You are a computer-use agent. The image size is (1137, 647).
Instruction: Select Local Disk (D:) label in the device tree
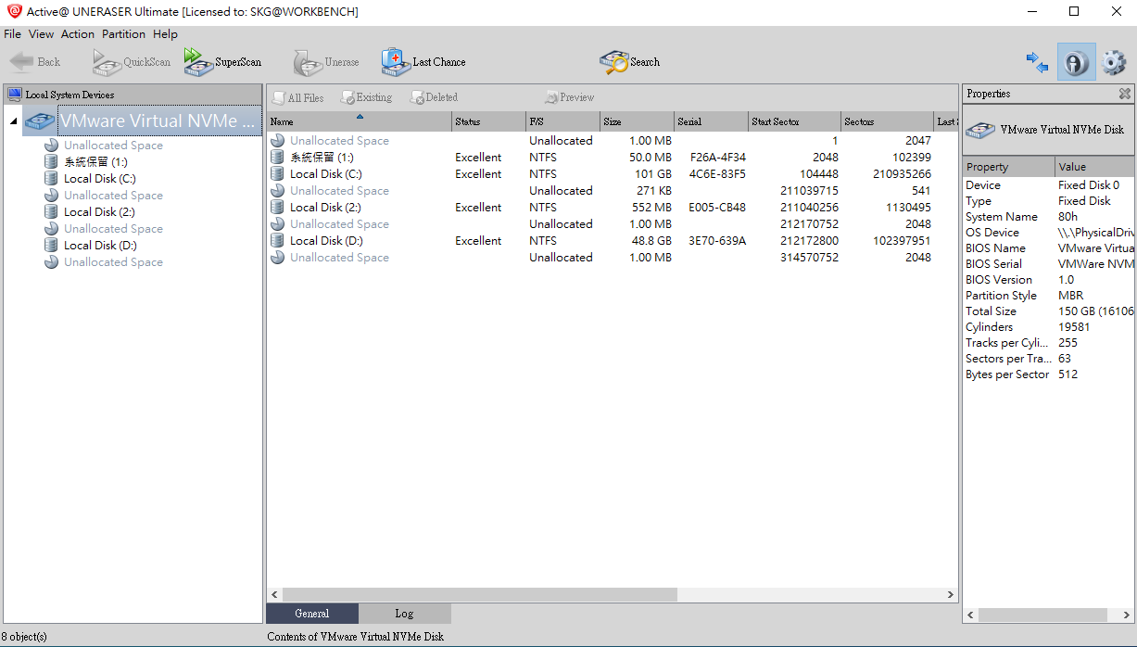click(100, 246)
